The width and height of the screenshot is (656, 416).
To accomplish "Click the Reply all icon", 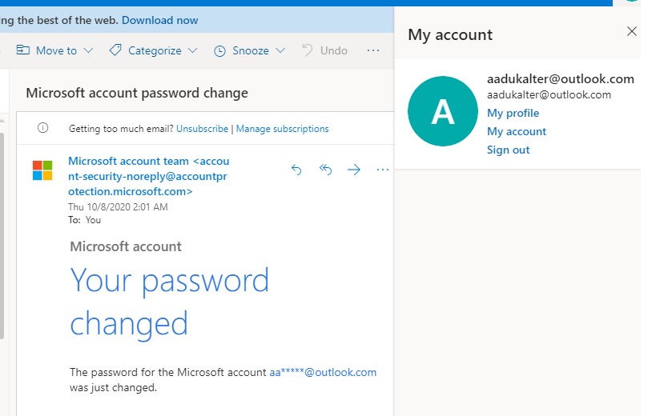I will [x=325, y=170].
